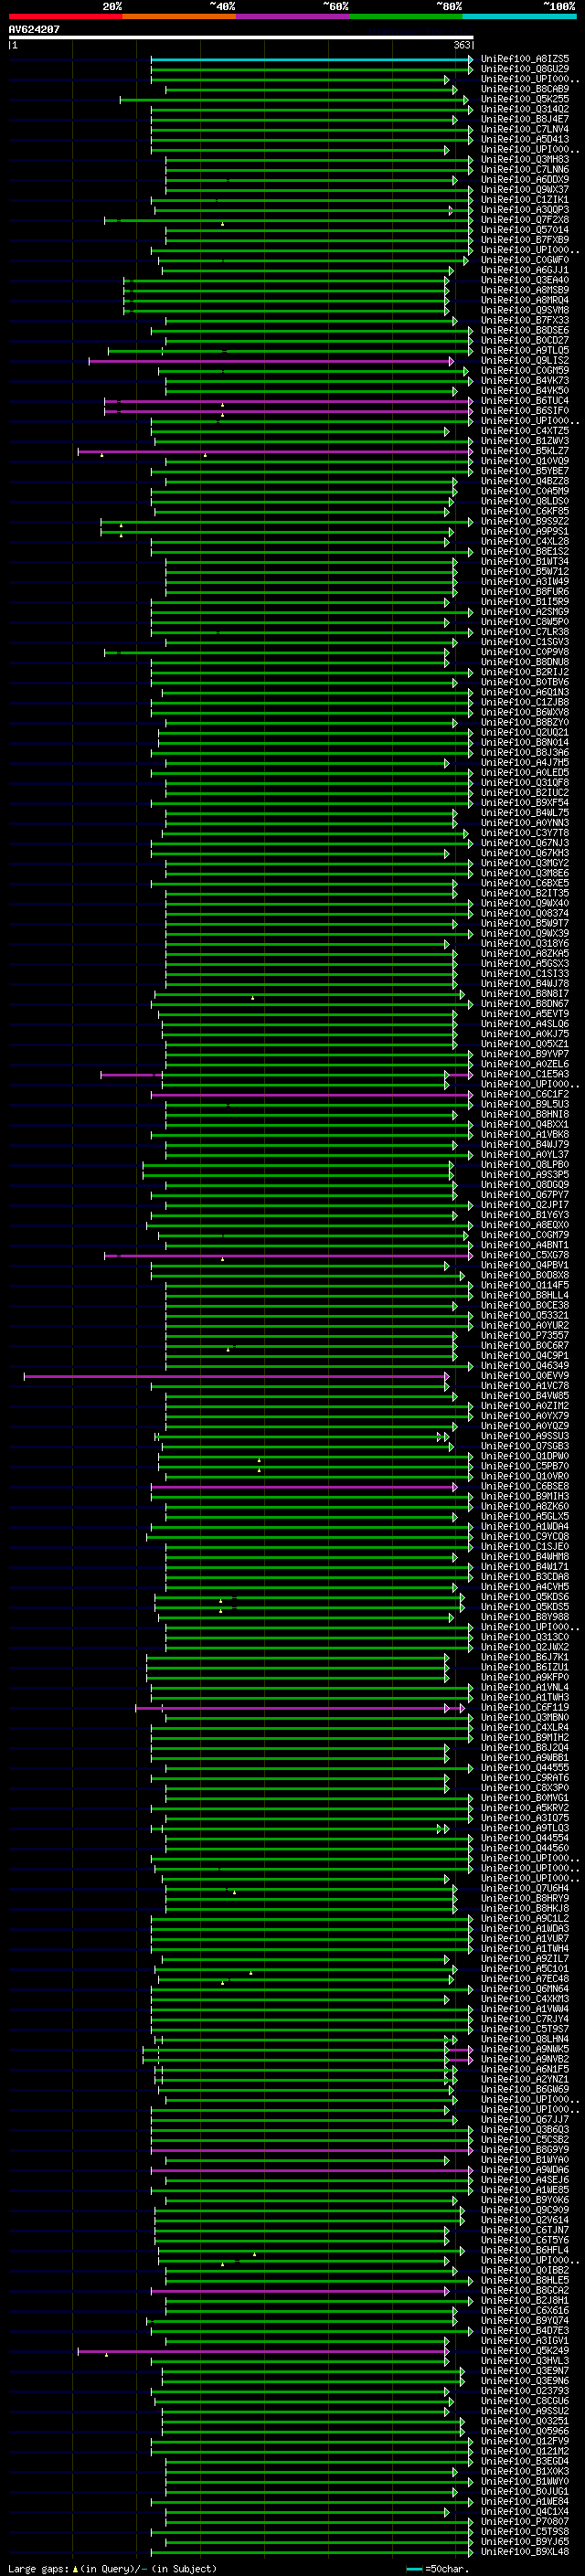Image resolution: width=585 pixels, height=2576 pixels.
Task: Open the UniRef100_A5D413 entry
Action: tap(525, 139)
